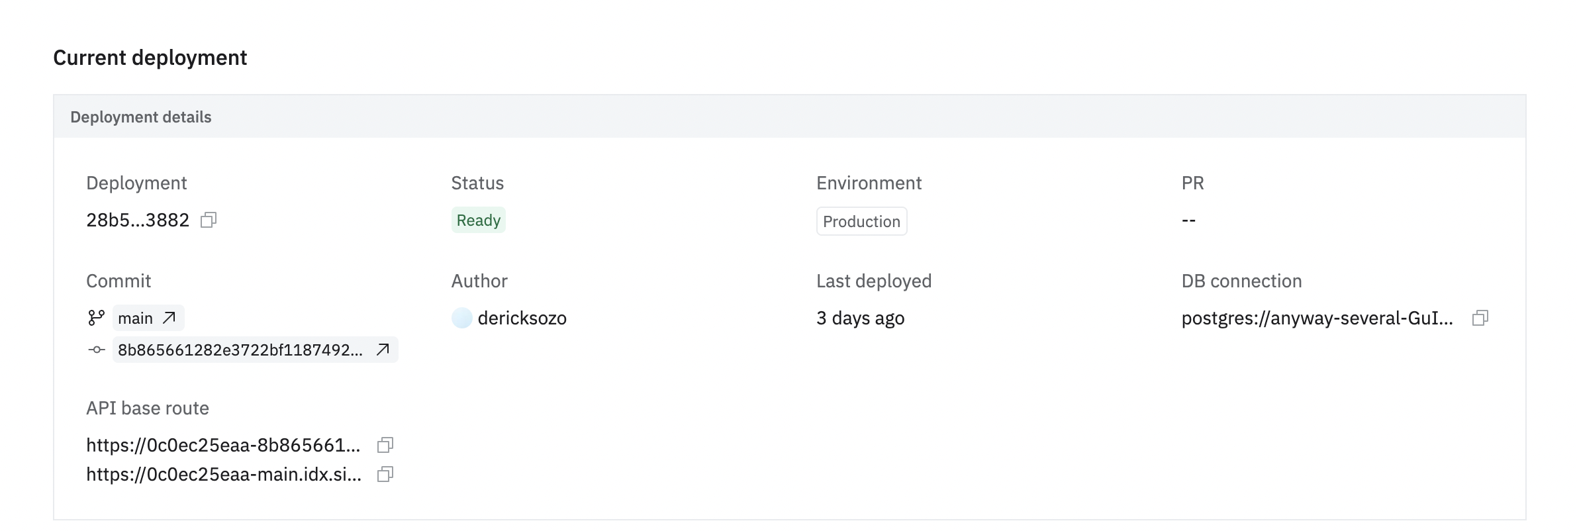Click the 28b5...3882 deployment ID text

click(x=138, y=220)
